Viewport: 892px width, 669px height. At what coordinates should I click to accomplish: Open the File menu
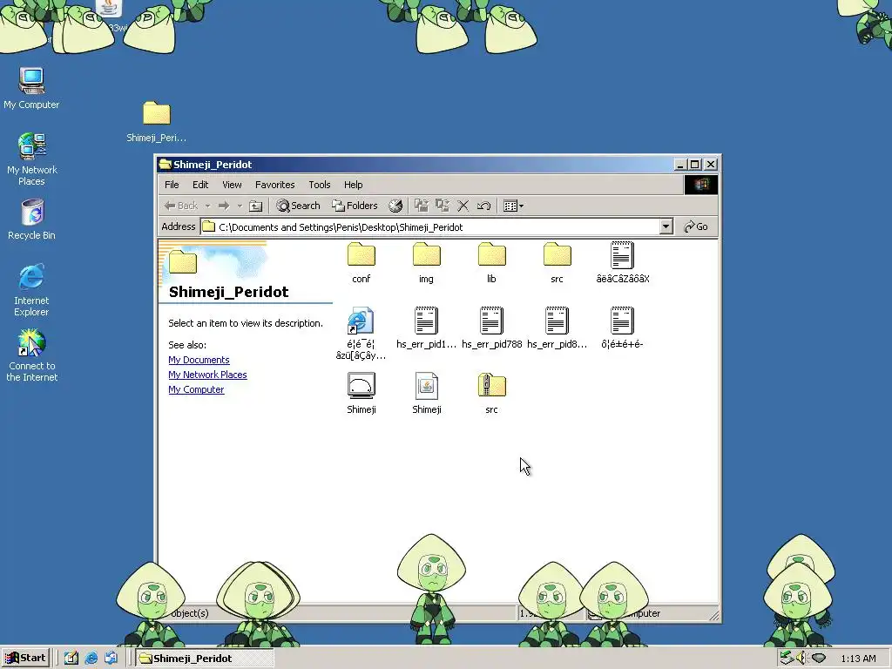pos(172,185)
